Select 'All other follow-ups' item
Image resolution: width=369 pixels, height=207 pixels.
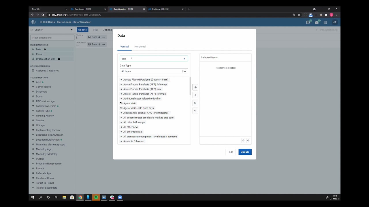(x=133, y=122)
